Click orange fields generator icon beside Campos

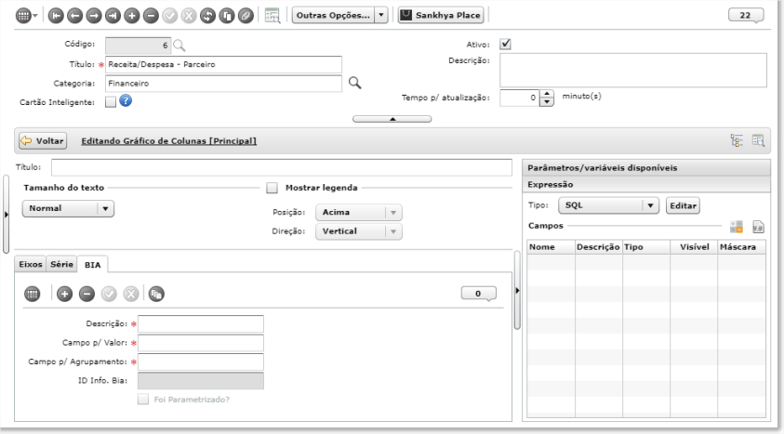[x=736, y=227]
